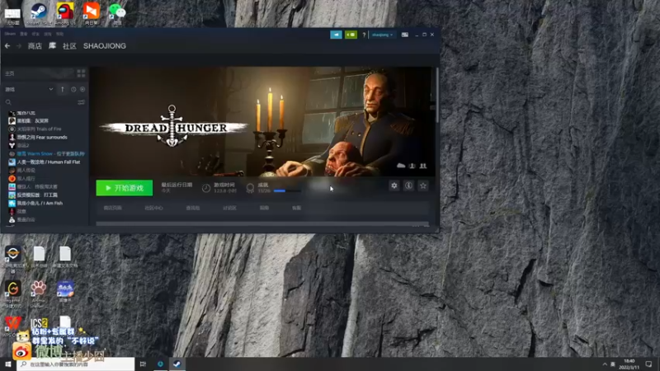Open the blue anime game desktop shortcut

pos(65,291)
